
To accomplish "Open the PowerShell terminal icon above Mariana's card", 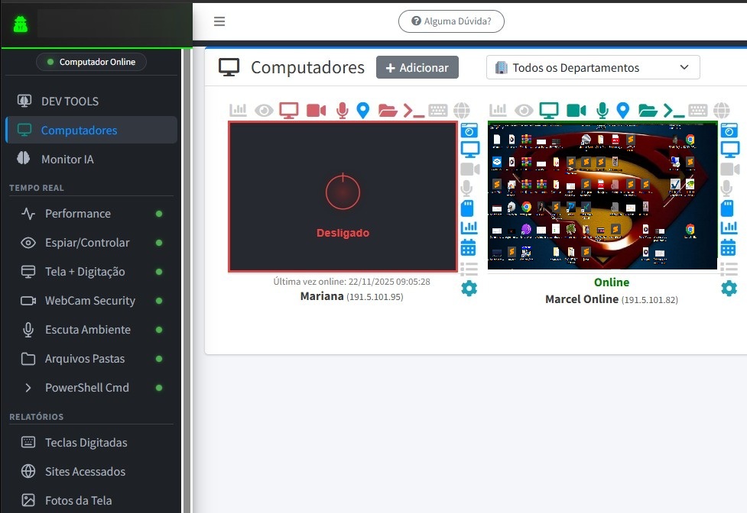I will (414, 110).
